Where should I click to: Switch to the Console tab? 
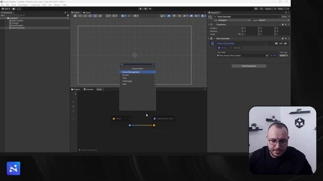(89, 89)
